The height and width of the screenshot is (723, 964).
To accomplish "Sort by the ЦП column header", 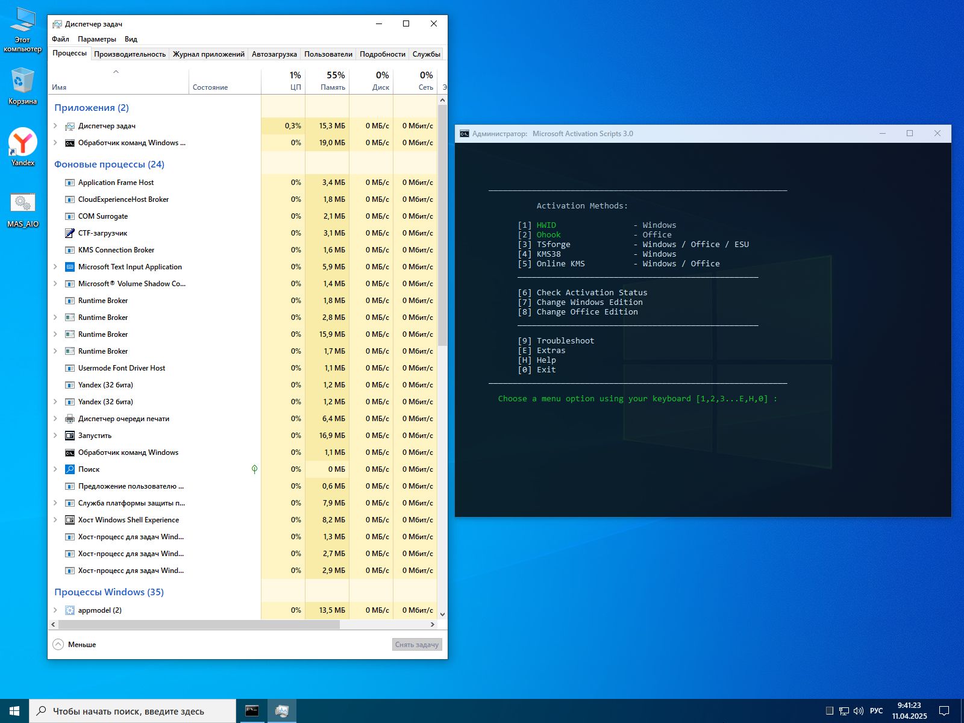I will [x=283, y=81].
